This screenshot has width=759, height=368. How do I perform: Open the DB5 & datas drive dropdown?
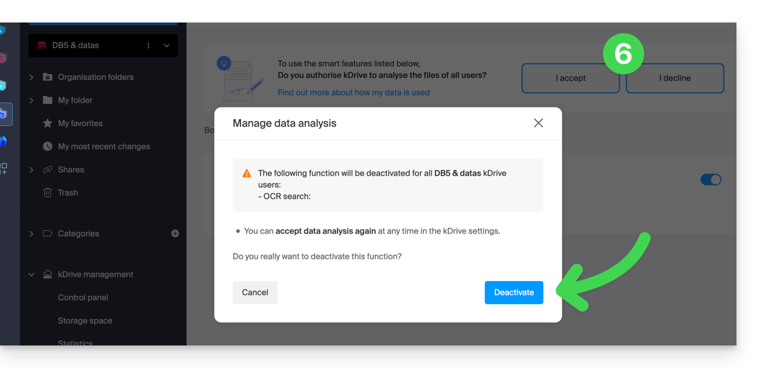(166, 46)
